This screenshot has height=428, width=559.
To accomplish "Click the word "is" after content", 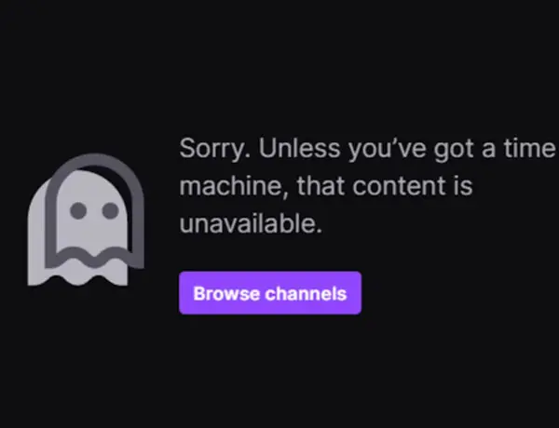I will click(x=463, y=186).
